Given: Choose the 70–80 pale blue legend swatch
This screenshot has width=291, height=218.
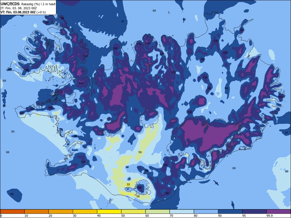Looking at the screenshot, I should point(182,212).
